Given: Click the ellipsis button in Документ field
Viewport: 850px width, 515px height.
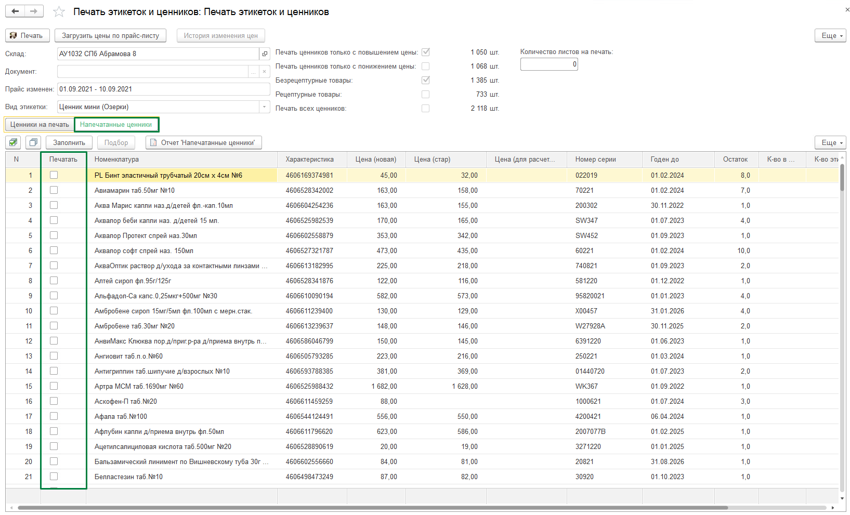Looking at the screenshot, I should [x=253, y=72].
